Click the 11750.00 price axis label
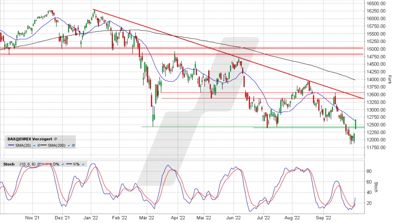This screenshot has width=396, height=223. coord(376,147)
